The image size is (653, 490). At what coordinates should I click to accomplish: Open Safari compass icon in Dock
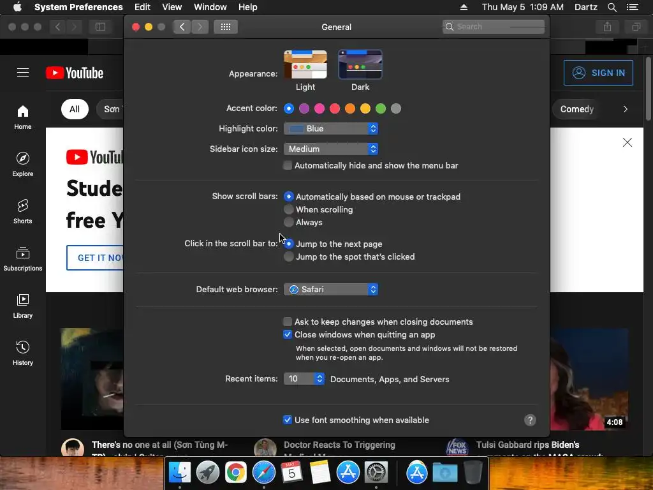pyautogui.click(x=263, y=472)
